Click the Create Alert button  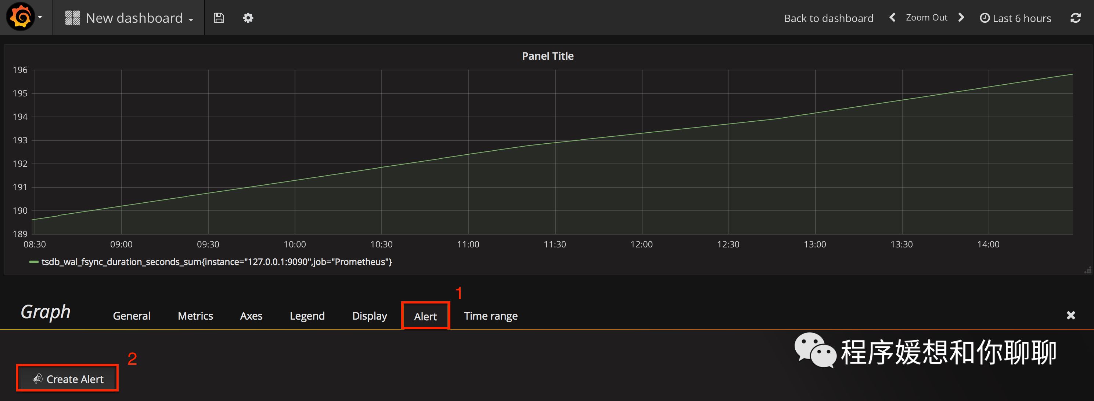[68, 379]
